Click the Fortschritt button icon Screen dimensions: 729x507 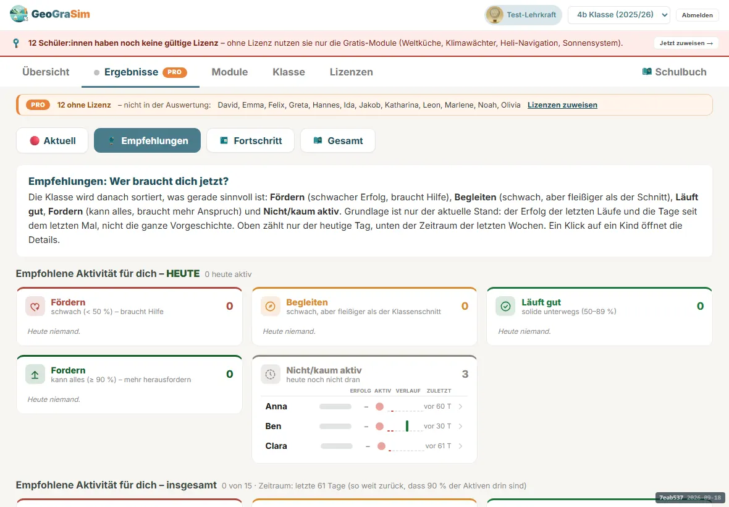[x=224, y=140]
